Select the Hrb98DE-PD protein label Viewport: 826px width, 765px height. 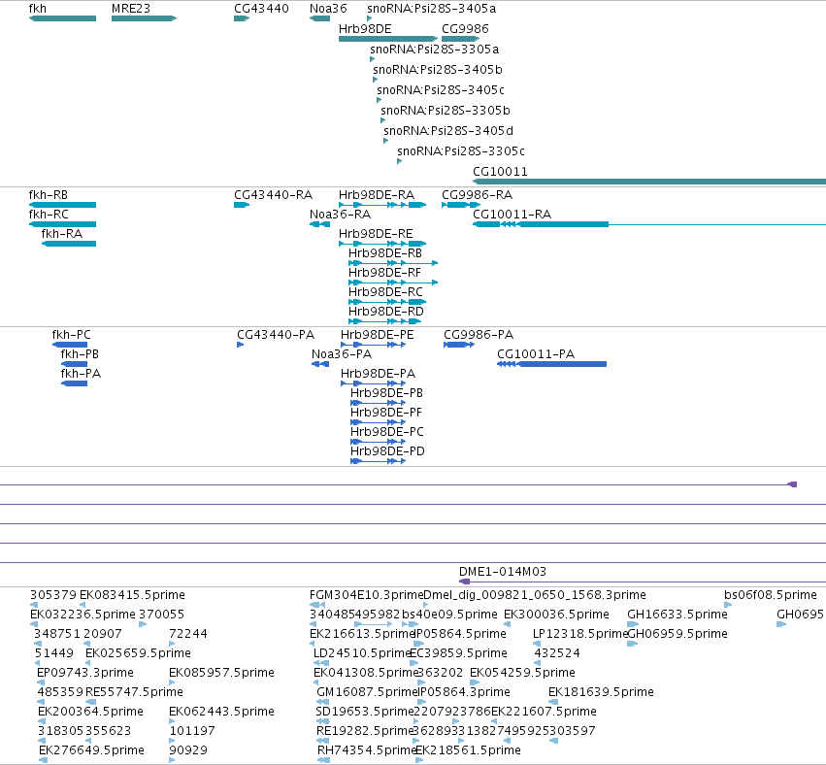(387, 451)
